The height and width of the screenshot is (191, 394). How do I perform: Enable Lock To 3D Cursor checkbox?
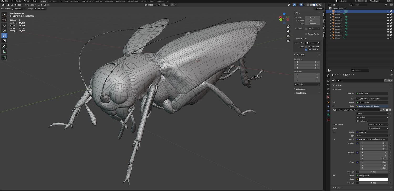(x=306, y=47)
